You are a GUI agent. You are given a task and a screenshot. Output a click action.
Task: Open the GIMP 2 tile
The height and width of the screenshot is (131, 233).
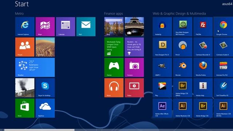(162, 67)
